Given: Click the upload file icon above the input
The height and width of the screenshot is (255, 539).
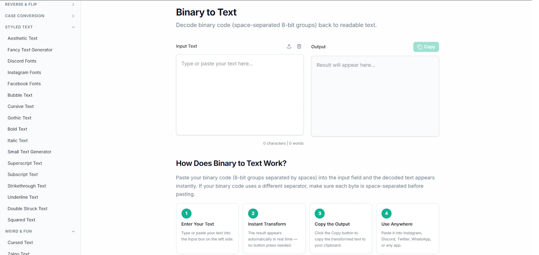Looking at the screenshot, I should [289, 46].
